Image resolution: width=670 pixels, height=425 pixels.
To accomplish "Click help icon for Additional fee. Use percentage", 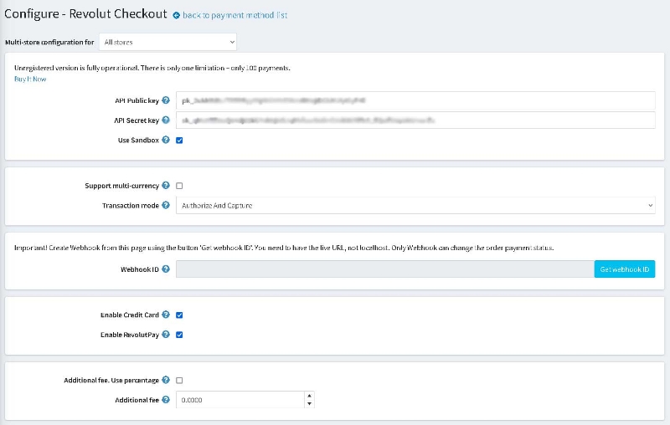I will 166,380.
